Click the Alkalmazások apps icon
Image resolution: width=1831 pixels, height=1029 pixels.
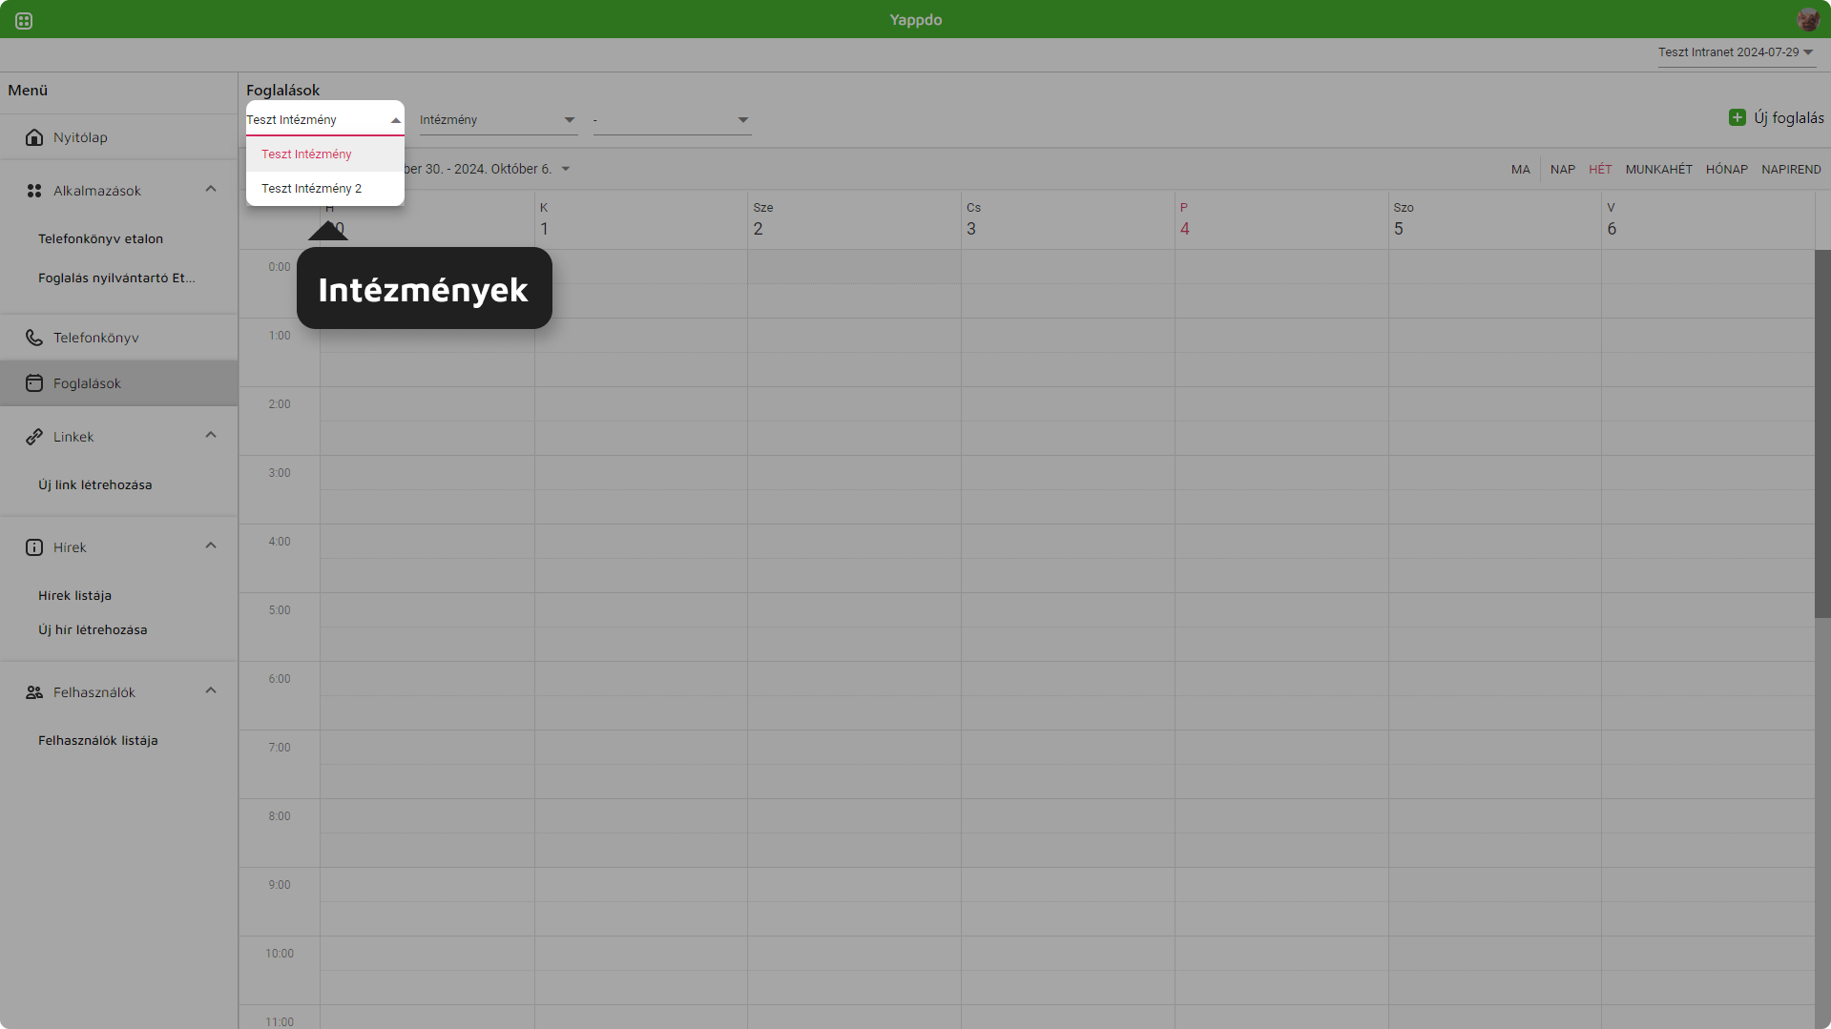coord(34,191)
